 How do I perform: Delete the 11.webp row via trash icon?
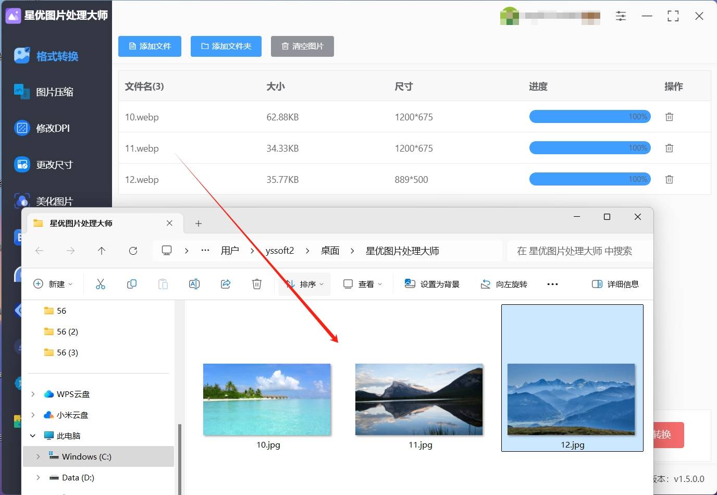point(669,148)
